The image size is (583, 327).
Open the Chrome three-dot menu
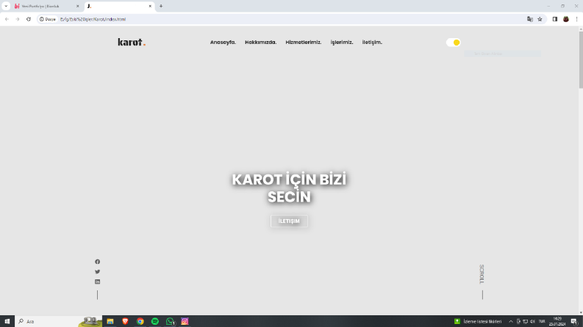[576, 19]
